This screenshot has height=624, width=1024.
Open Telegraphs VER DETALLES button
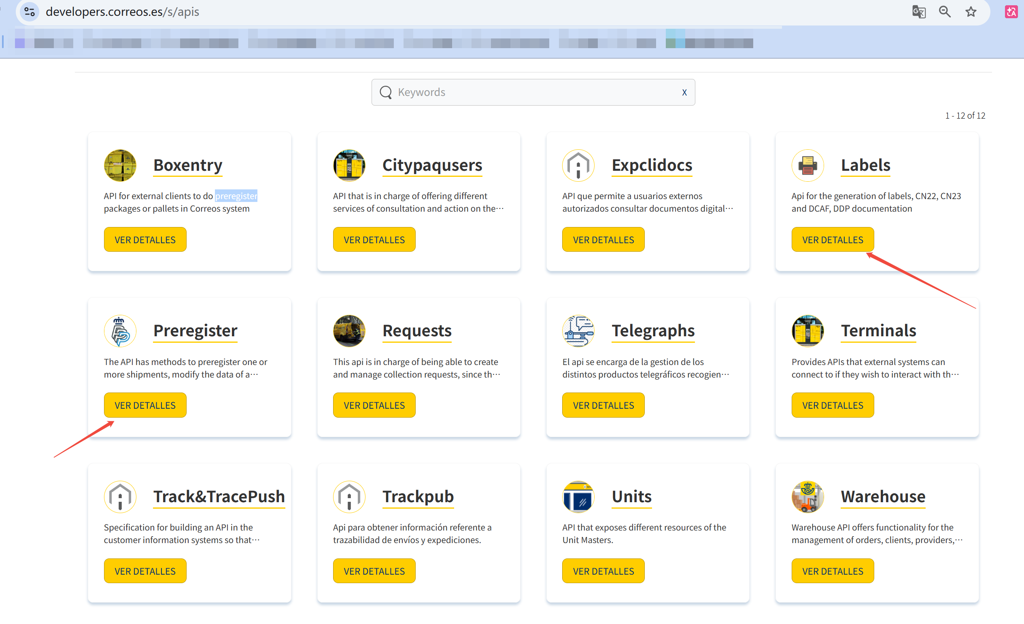tap(603, 405)
